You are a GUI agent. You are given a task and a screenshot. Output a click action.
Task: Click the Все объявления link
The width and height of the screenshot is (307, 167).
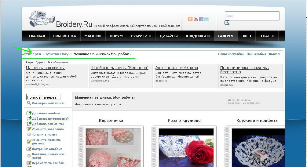click(58, 62)
